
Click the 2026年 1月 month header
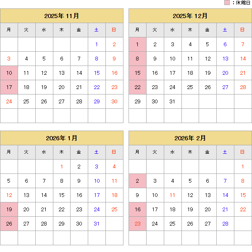(62, 138)
